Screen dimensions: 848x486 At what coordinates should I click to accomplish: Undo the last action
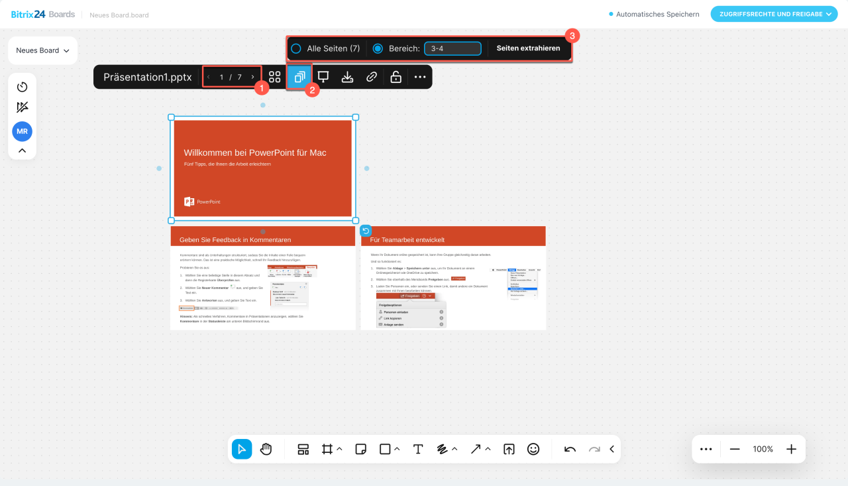pos(570,449)
